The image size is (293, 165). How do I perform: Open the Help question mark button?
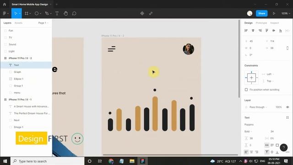coord(284,148)
